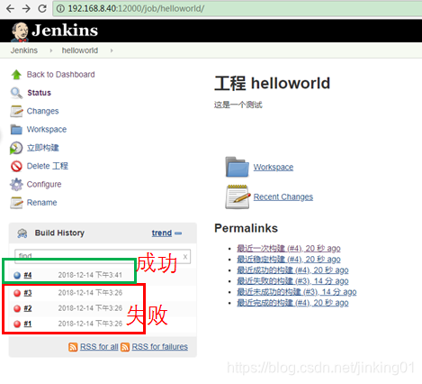Click the browser back arrow
The width and height of the screenshot is (422, 384).
[x=11, y=8]
